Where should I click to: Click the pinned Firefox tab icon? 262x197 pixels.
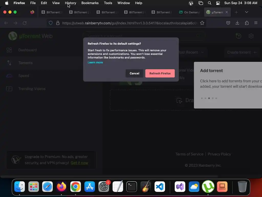pos(32,12)
